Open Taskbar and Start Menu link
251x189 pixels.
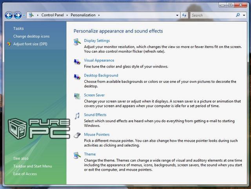(33, 166)
